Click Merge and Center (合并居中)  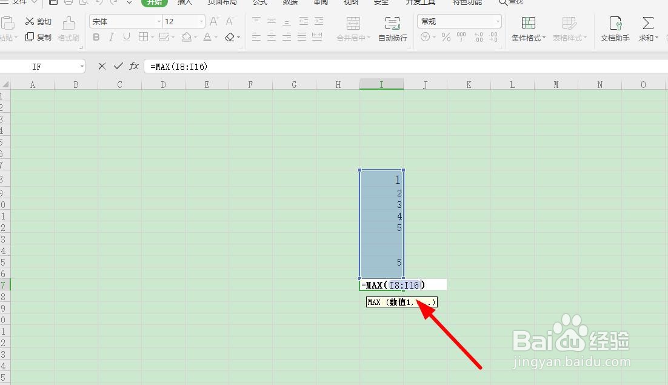(x=353, y=29)
